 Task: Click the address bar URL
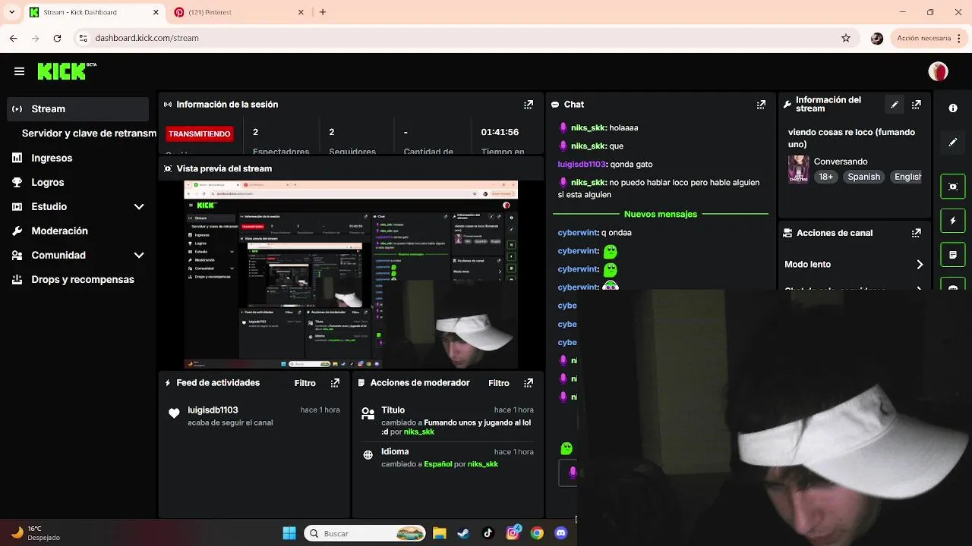click(147, 38)
